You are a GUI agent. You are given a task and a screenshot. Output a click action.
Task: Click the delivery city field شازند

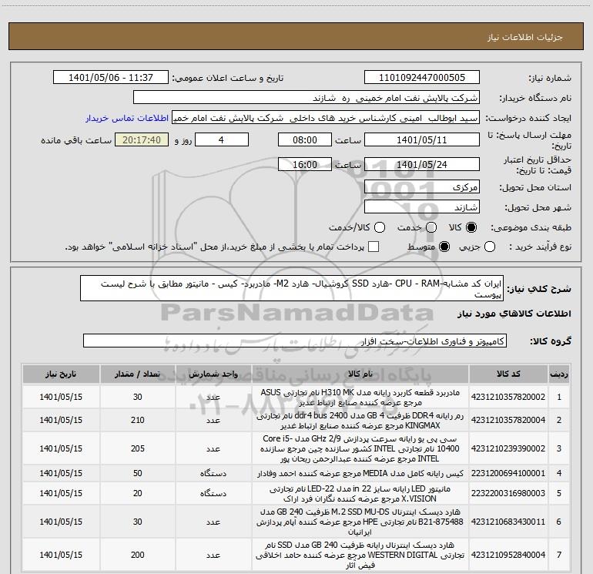click(x=421, y=206)
